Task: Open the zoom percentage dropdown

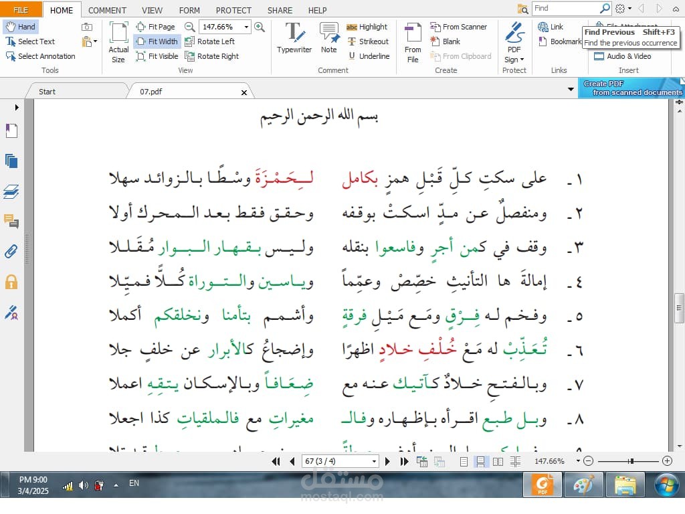Action: tap(246, 27)
